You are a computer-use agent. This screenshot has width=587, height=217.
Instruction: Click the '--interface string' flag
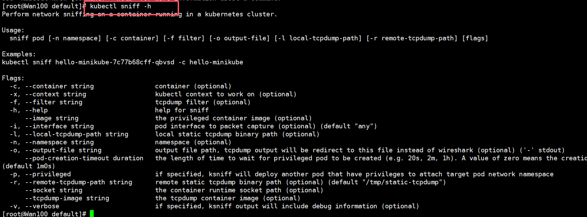point(59,126)
